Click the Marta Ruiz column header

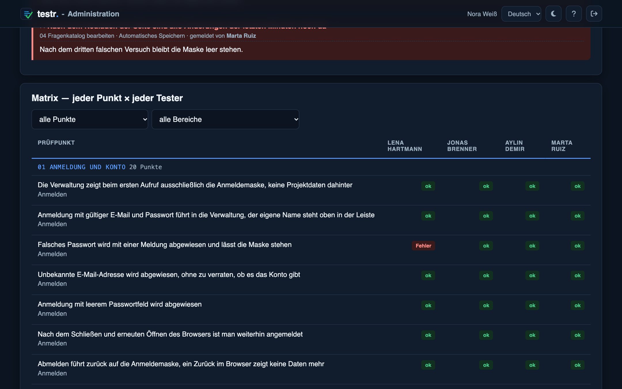562,146
